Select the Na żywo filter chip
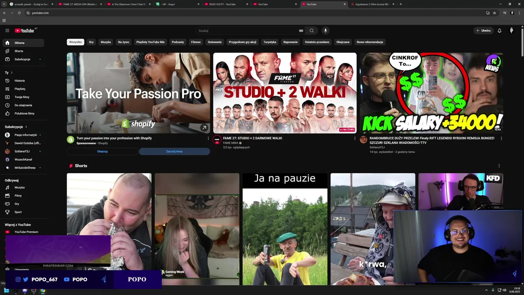Viewport: 524px width, 295px height. click(x=124, y=42)
